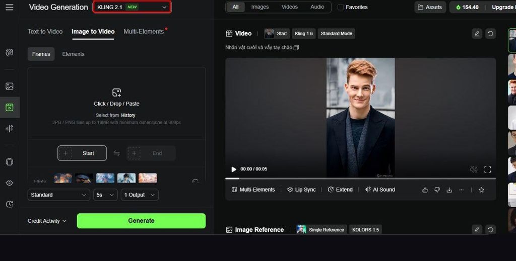Swap the Start and End frames
The height and width of the screenshot is (261, 516).
click(x=116, y=153)
